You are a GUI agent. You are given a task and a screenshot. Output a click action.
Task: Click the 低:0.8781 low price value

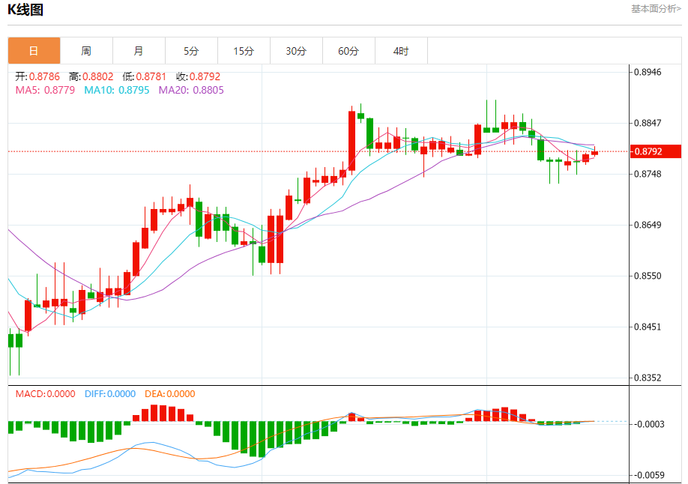pos(145,76)
